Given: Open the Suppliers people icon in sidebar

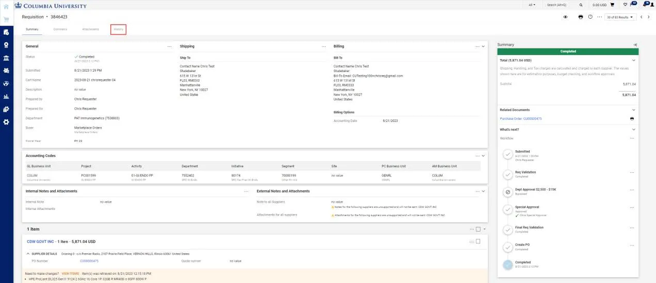Looking at the screenshot, I should click(6, 70).
